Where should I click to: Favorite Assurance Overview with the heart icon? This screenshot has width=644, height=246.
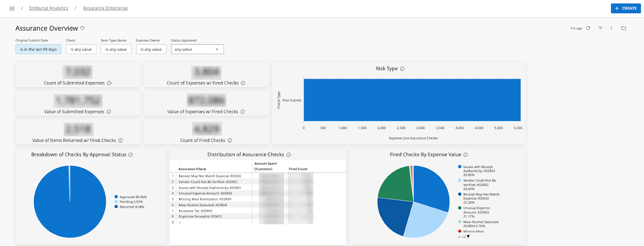coord(83,28)
